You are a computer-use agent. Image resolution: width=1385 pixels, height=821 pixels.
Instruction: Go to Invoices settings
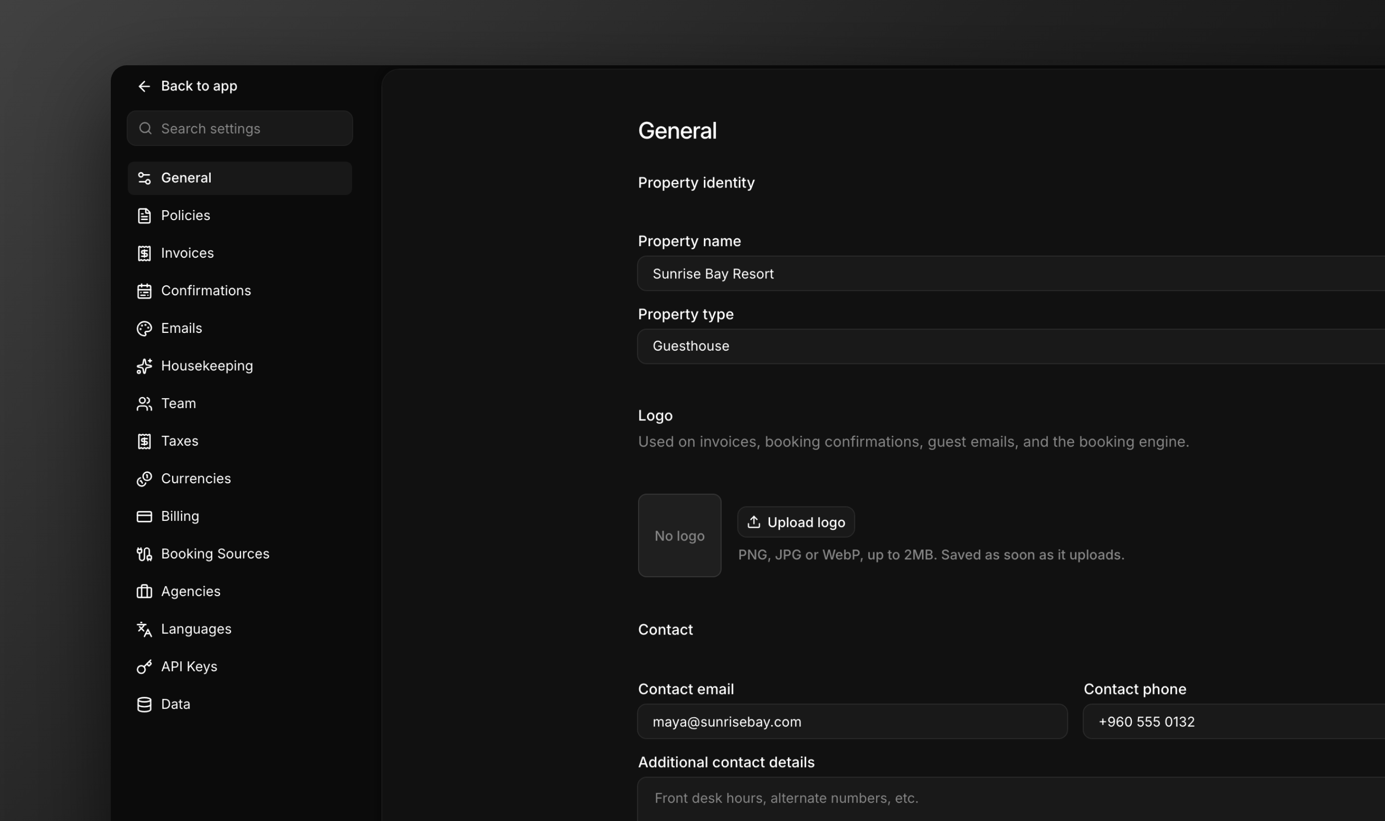coord(239,253)
